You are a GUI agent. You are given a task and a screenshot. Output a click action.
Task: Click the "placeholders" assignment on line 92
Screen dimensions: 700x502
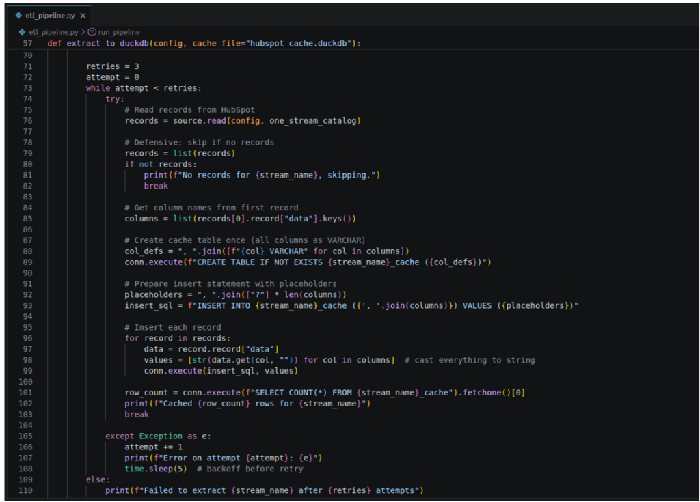(236, 294)
